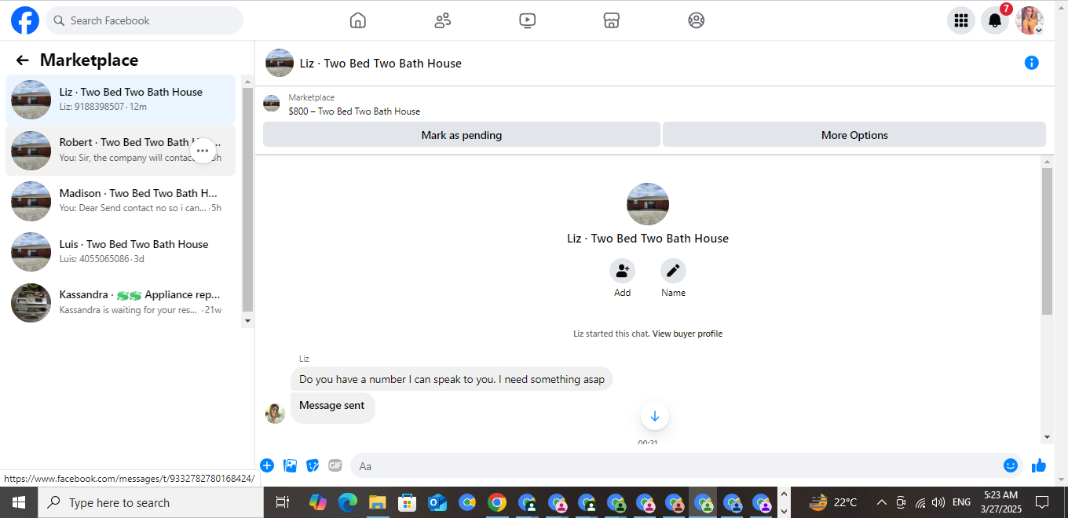Choose a sticker icon
Screen dimensions: 1068x518
pos(313,465)
